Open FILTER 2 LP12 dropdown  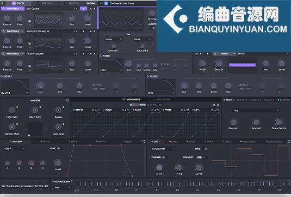161,93
